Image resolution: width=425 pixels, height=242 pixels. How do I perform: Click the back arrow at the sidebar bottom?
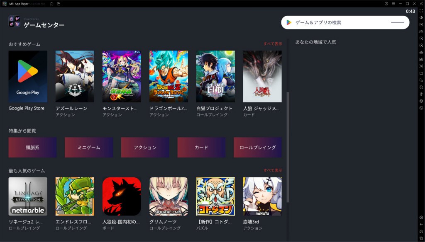(x=421, y=225)
